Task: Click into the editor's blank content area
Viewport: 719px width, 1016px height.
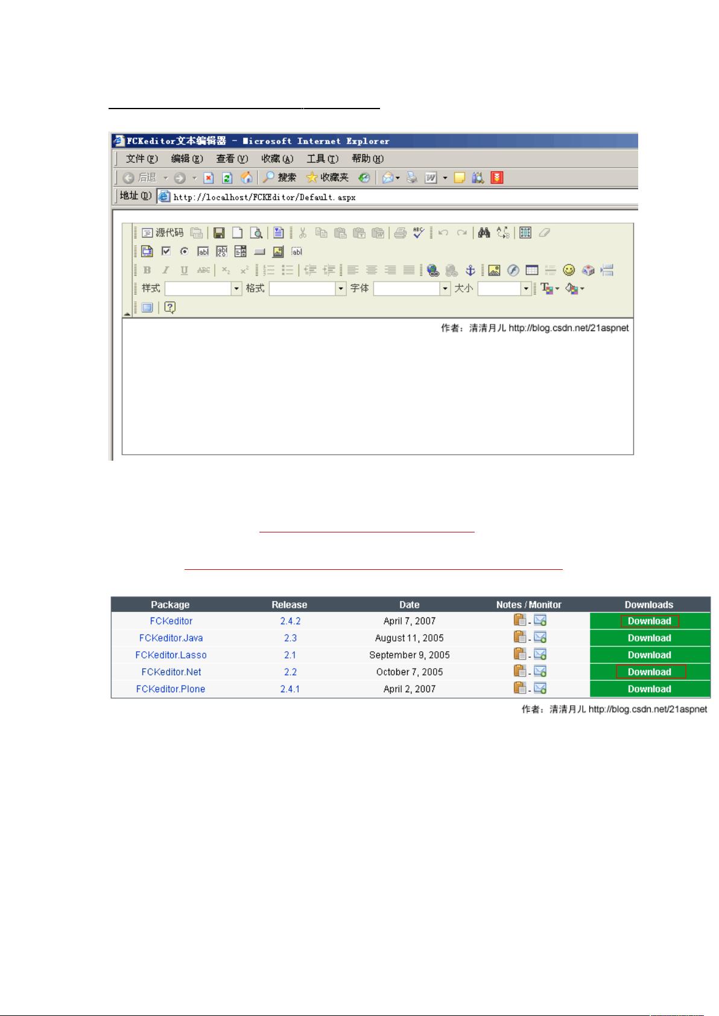Action: click(x=378, y=387)
